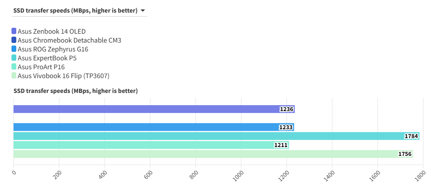438x187 pixels.
Task: Toggle the Asus Chromebook Detachable CM3 label
Action: [69, 40]
